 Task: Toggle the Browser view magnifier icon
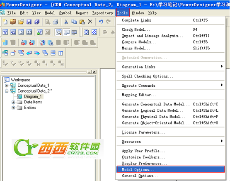click(x=59, y=32)
